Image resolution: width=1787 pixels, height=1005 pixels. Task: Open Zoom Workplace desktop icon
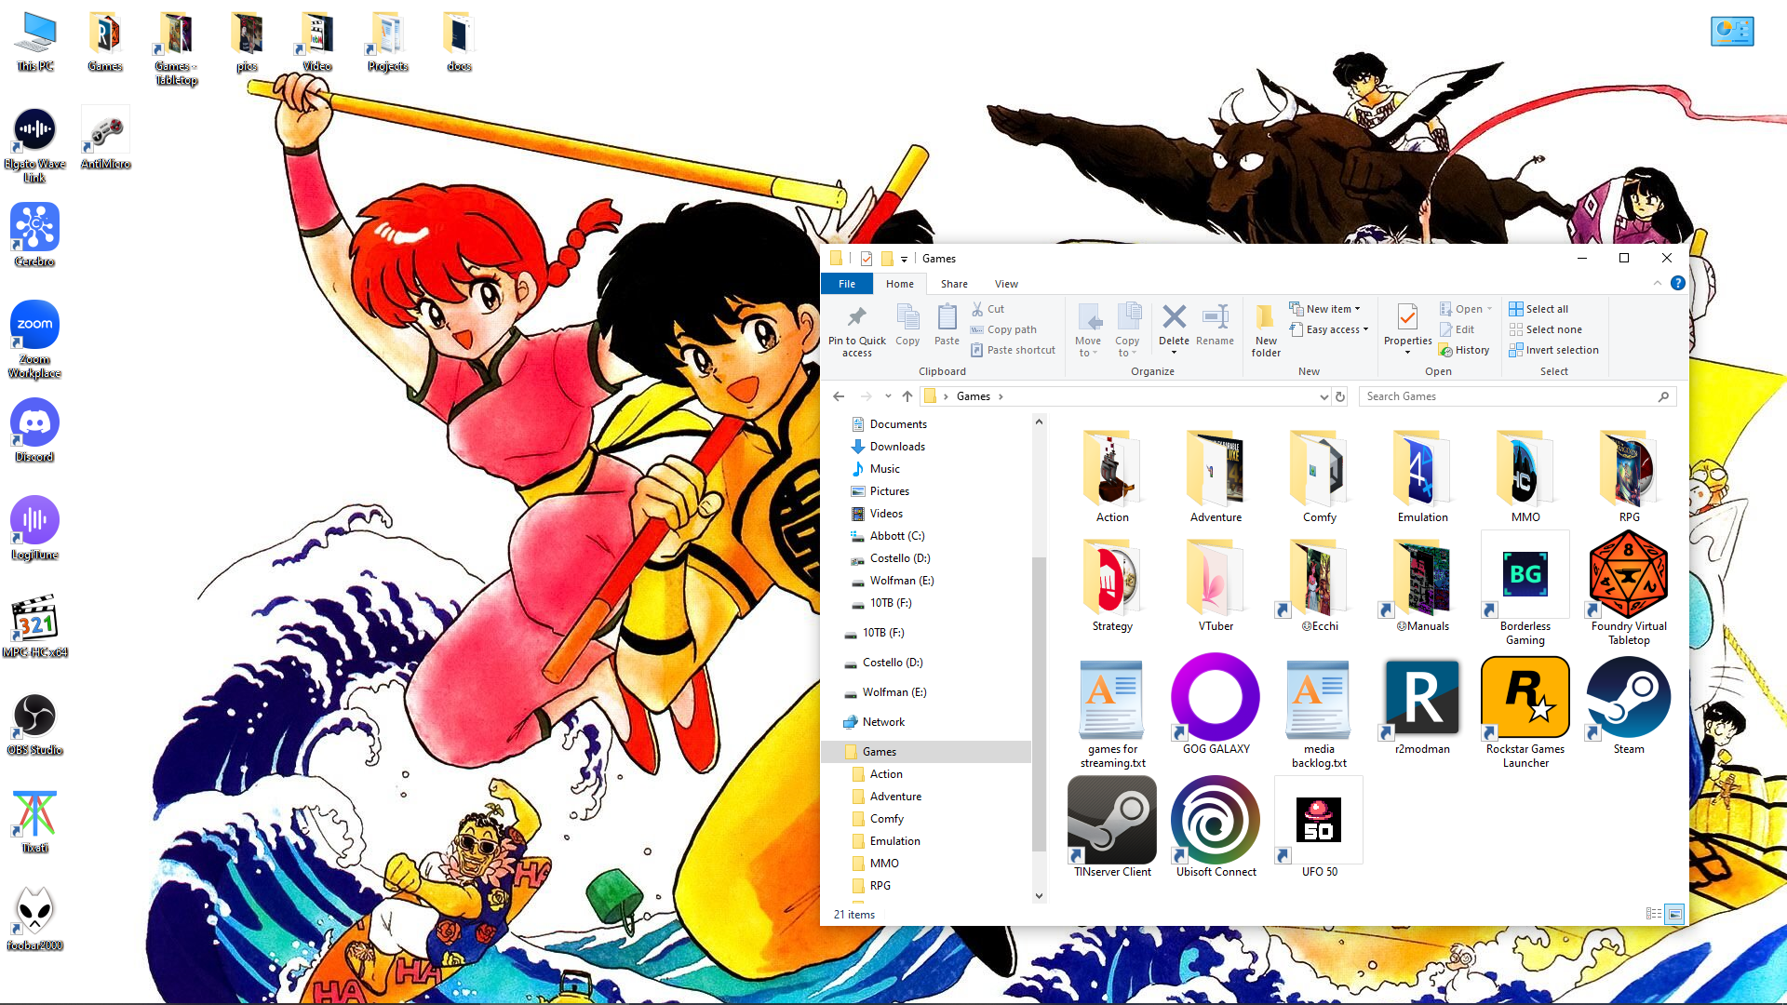click(34, 339)
